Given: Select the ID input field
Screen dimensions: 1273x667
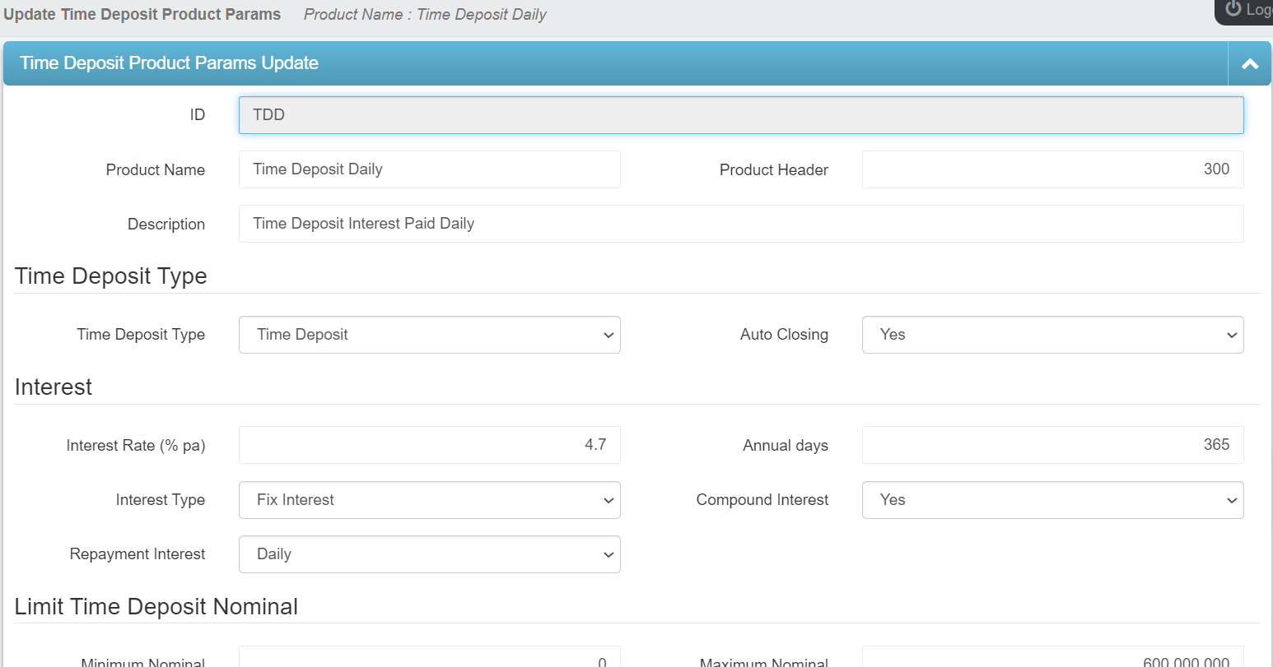Looking at the screenshot, I should (x=740, y=115).
